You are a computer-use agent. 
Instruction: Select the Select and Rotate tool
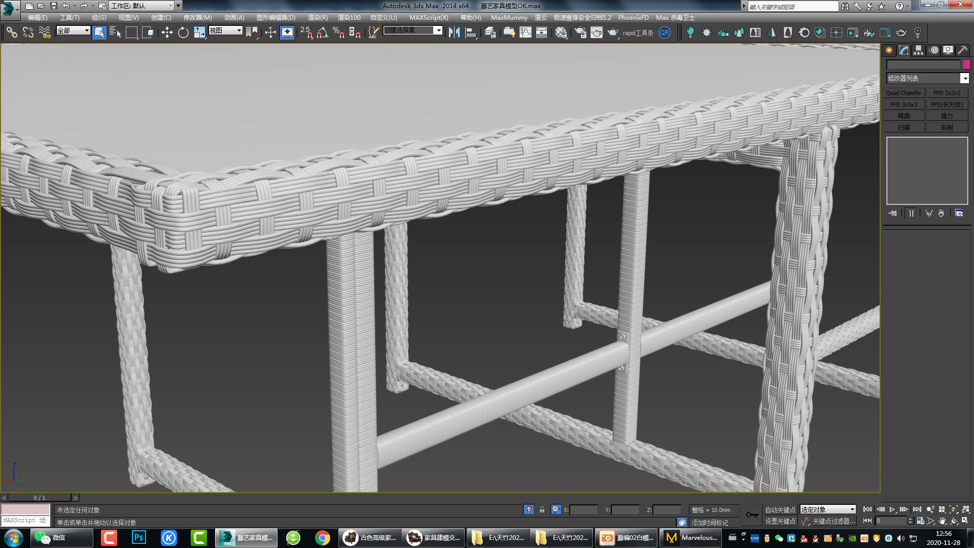[183, 31]
